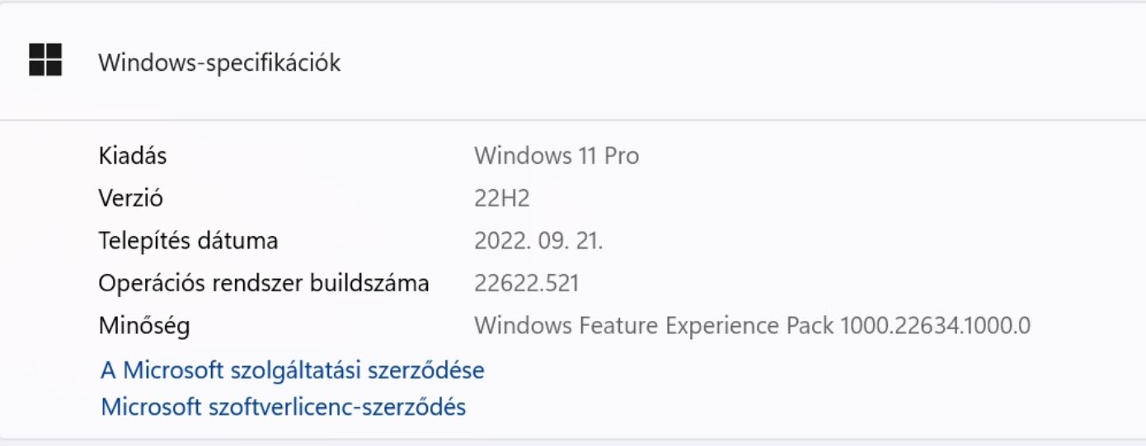Image resolution: width=1146 pixels, height=446 pixels.
Task: Click the Kiadás label
Action: [132, 156]
